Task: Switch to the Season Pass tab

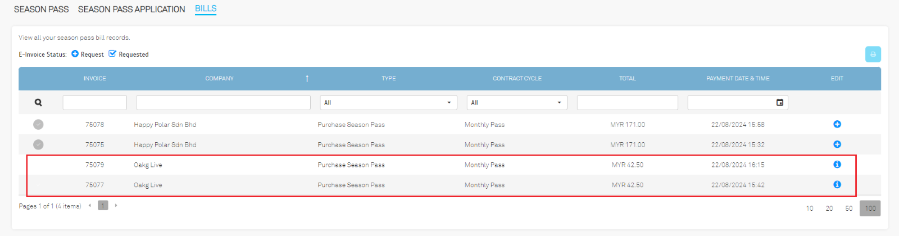Action: (x=41, y=10)
